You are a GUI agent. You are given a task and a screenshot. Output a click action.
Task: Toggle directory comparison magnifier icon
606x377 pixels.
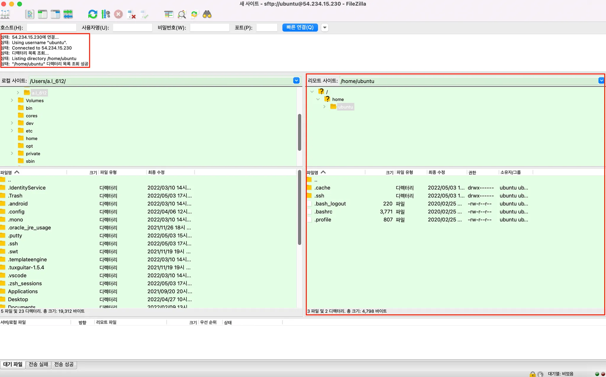pyautogui.click(x=182, y=14)
